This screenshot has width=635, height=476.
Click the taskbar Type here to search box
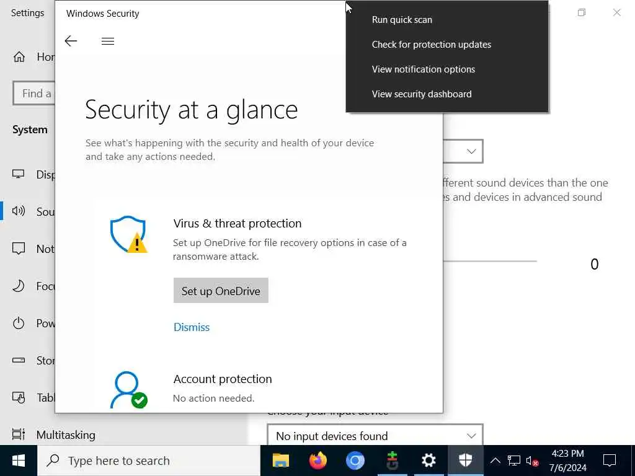pyautogui.click(x=149, y=461)
